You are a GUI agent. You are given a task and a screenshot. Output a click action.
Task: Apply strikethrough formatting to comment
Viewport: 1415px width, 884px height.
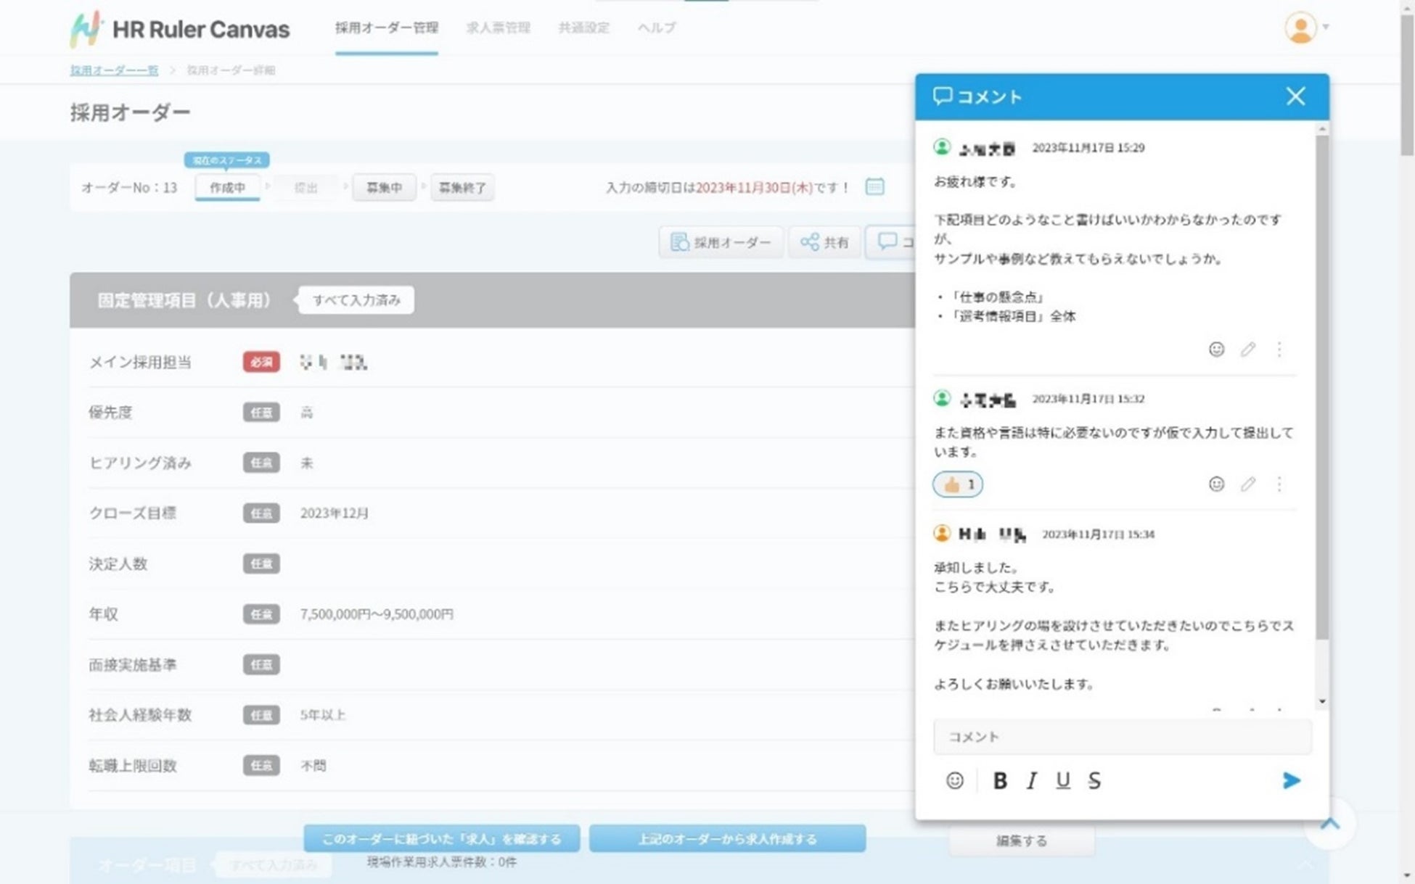[x=1094, y=780]
